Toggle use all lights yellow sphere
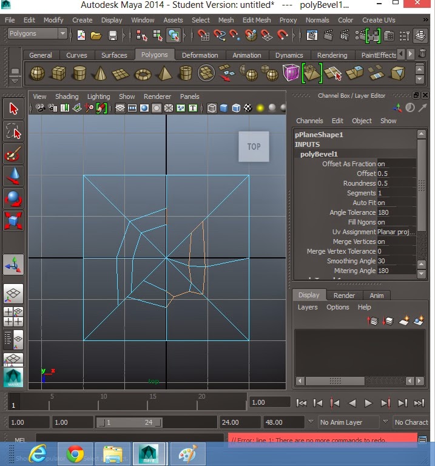The image size is (435, 466). [x=260, y=108]
